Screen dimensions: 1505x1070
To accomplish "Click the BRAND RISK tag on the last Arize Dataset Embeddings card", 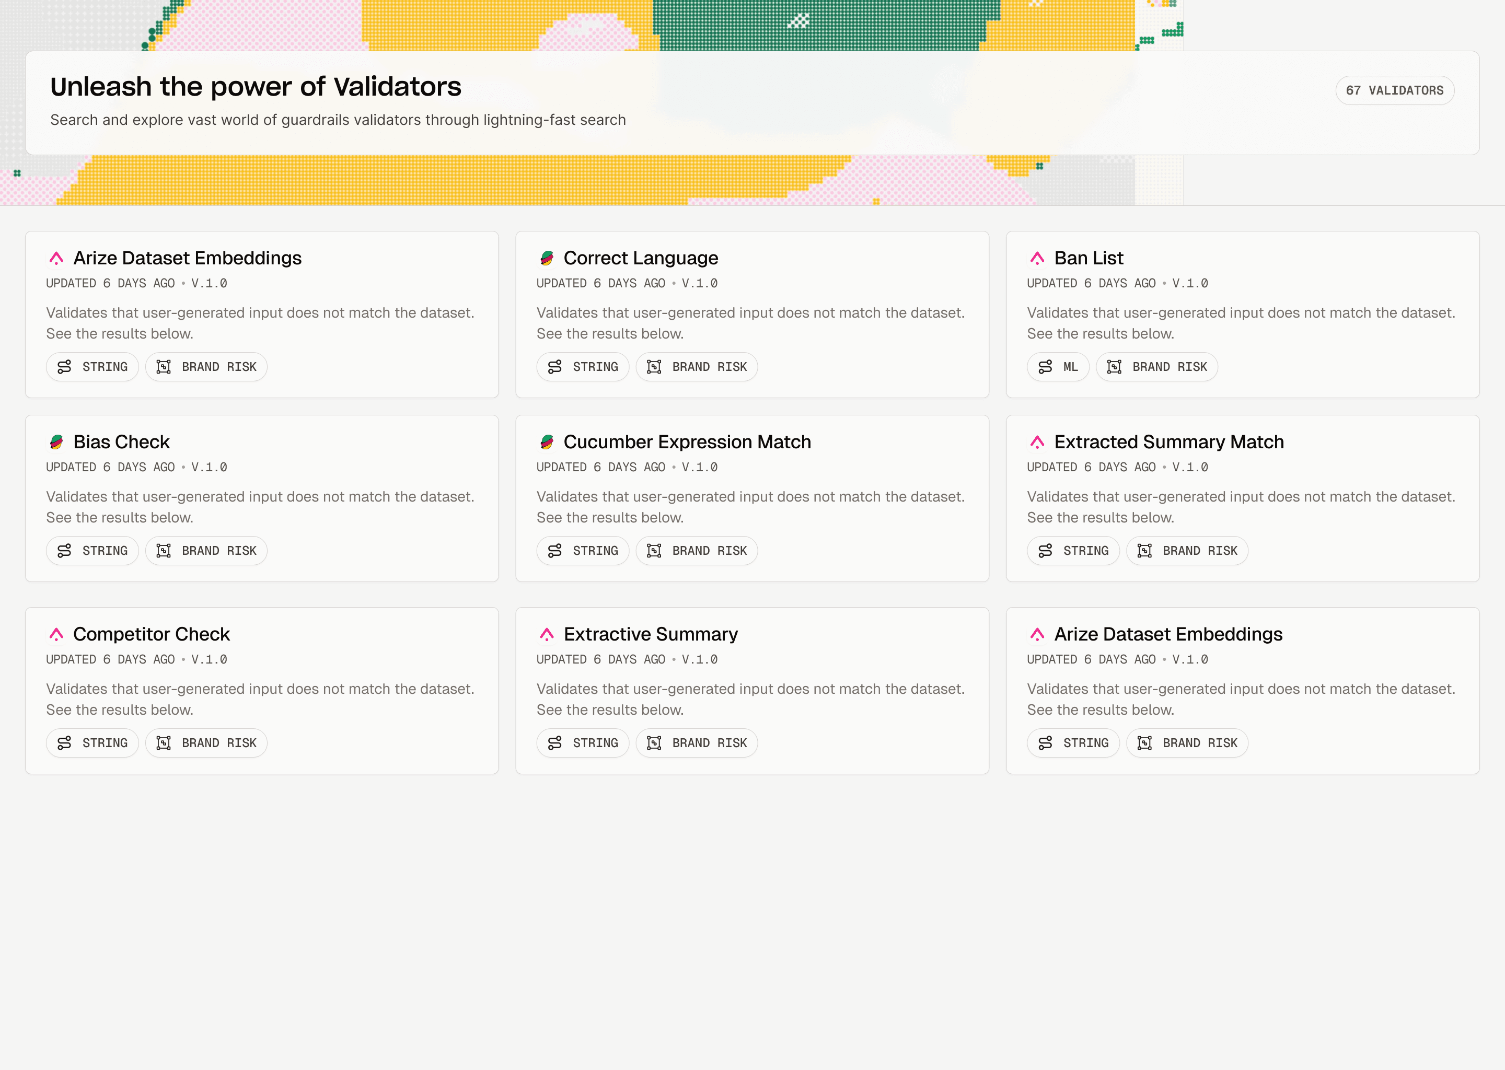I will pyautogui.click(x=1187, y=743).
